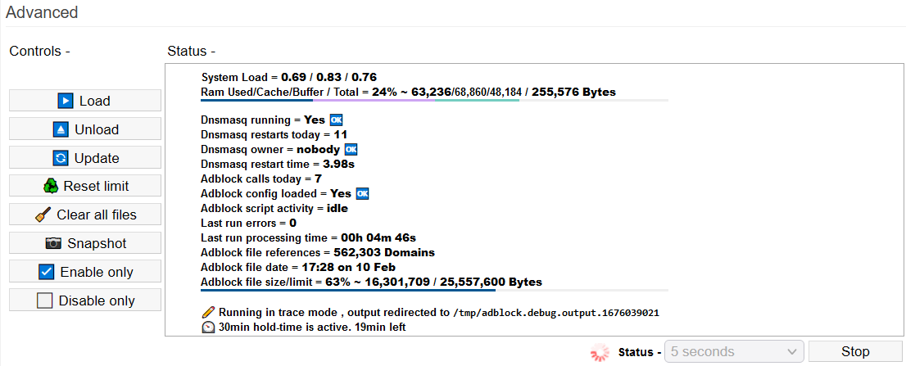This screenshot has height=366, width=906.
Task: Click the pencil icon by trace mode
Action: click(x=209, y=312)
